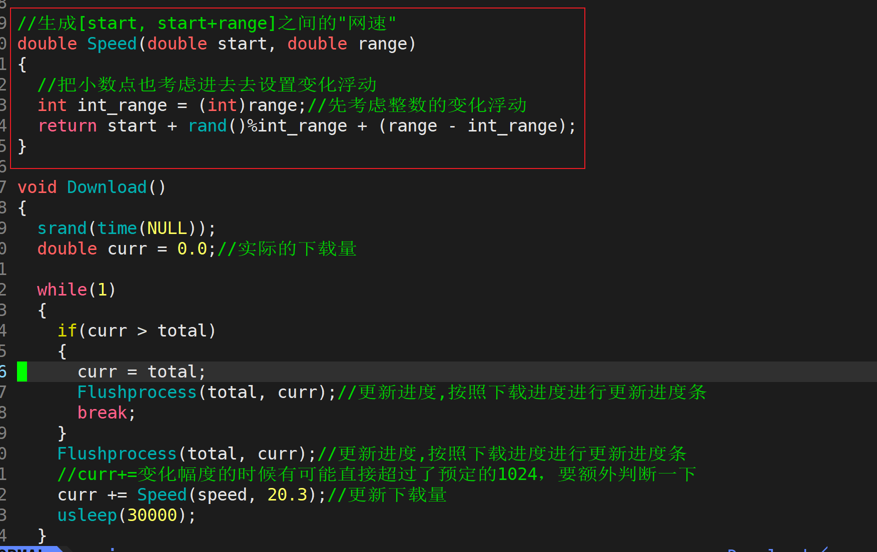Click the green cursor block before curr = total
Image resolution: width=877 pixels, height=552 pixels.
pyautogui.click(x=22, y=371)
